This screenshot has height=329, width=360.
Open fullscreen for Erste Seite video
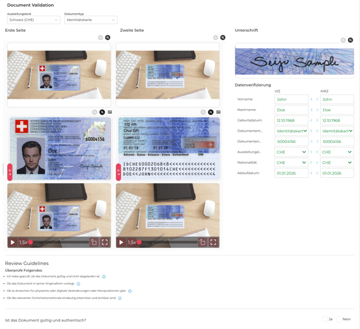[x=105, y=242]
